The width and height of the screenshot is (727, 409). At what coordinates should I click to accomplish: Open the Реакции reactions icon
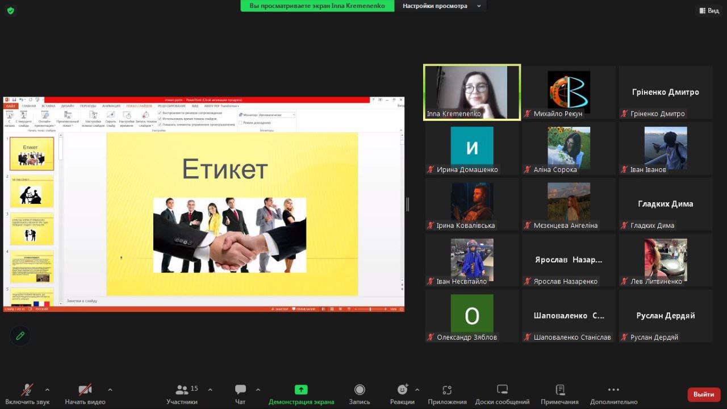coord(402,390)
